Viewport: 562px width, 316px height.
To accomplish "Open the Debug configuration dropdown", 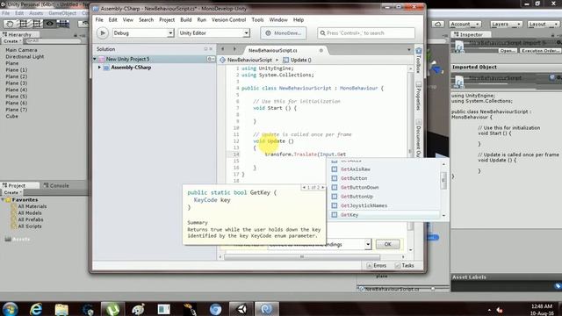I will click(143, 33).
